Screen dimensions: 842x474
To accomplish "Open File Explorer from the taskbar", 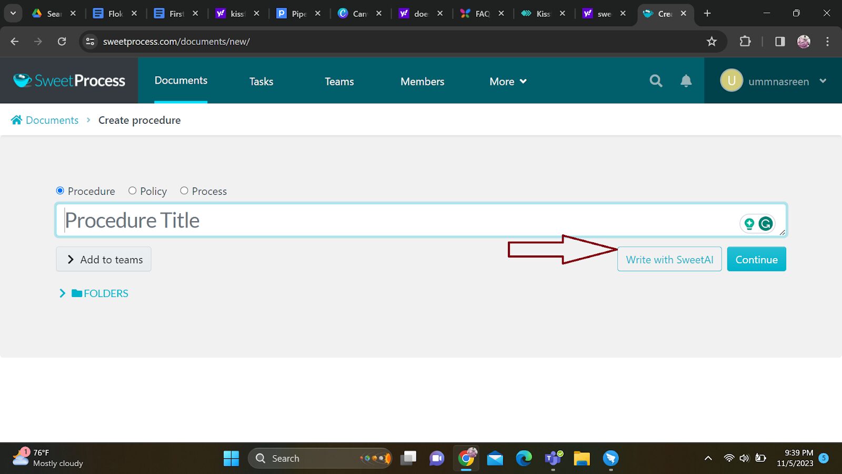I will [582, 458].
